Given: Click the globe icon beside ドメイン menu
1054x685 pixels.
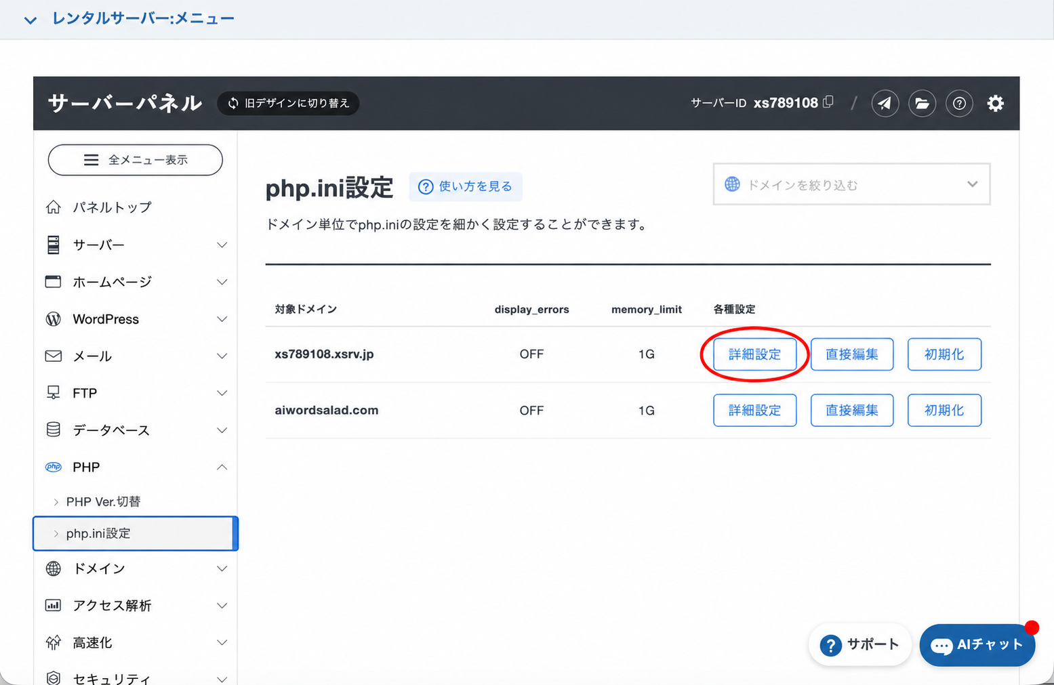Looking at the screenshot, I should pyautogui.click(x=54, y=568).
